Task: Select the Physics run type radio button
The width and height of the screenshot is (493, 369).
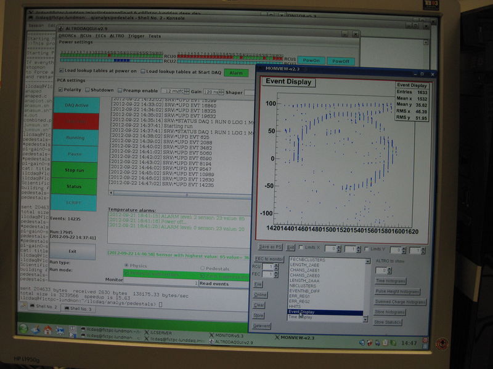Action: [x=126, y=266]
